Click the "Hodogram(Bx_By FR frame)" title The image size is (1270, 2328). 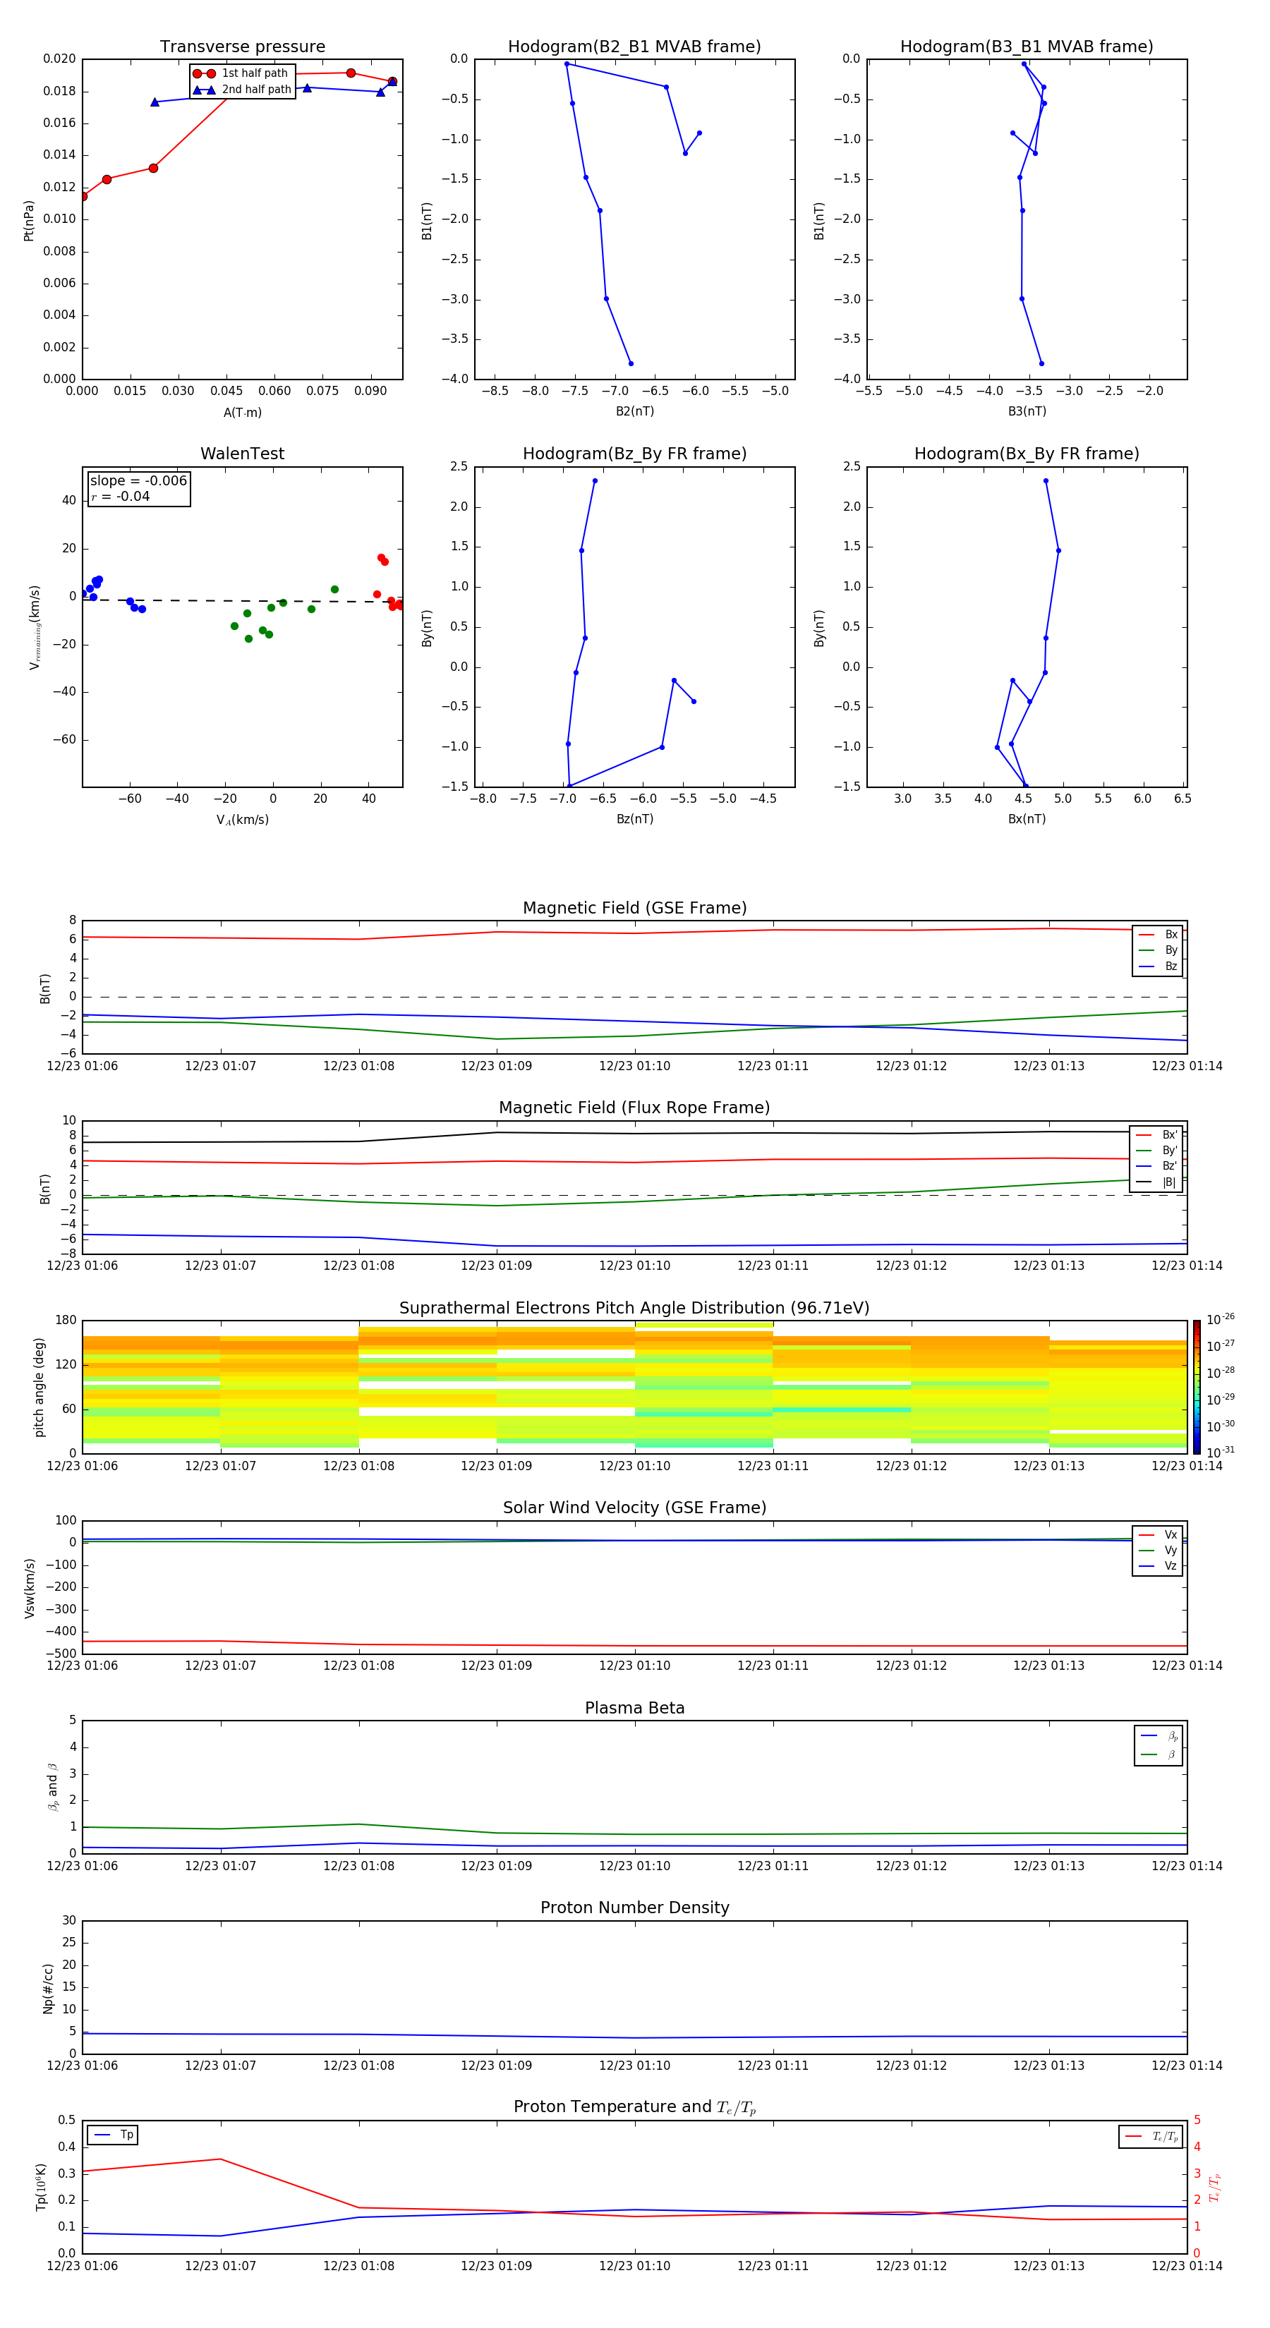point(1027,454)
